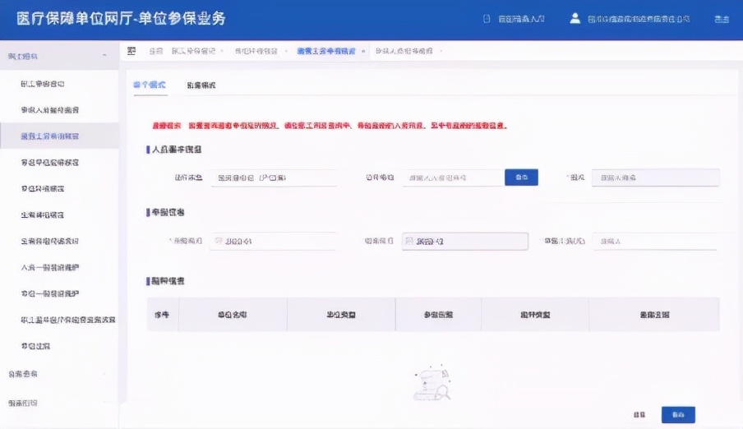Collapse the top sidebar section using its chevron
743x429 pixels.
point(104,56)
